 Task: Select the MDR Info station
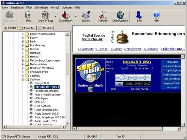point(40,102)
